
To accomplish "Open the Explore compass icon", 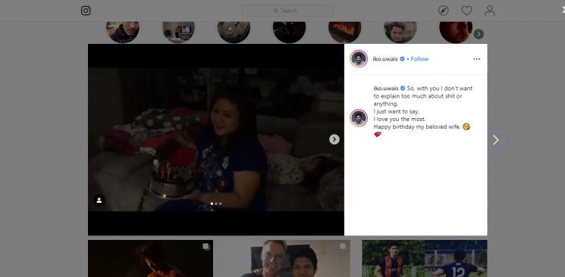I will pos(443,11).
